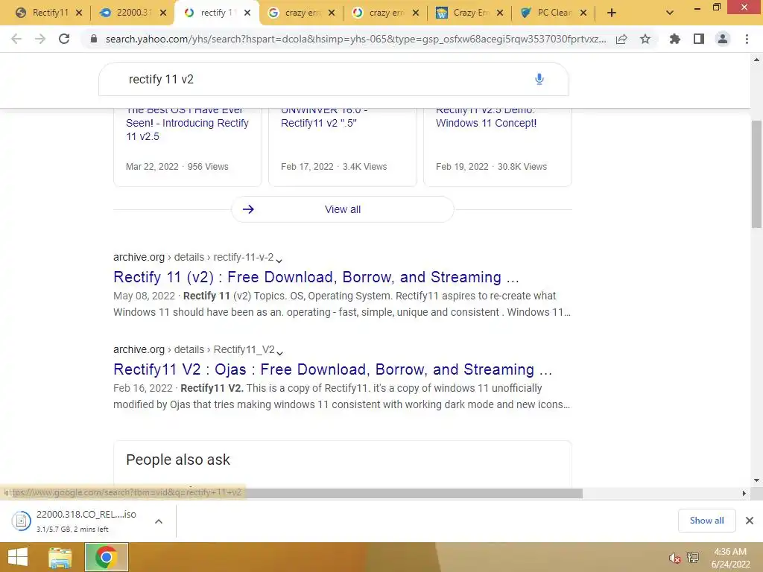Open the Extensions puzzle icon
763x572 pixels.
coord(674,39)
